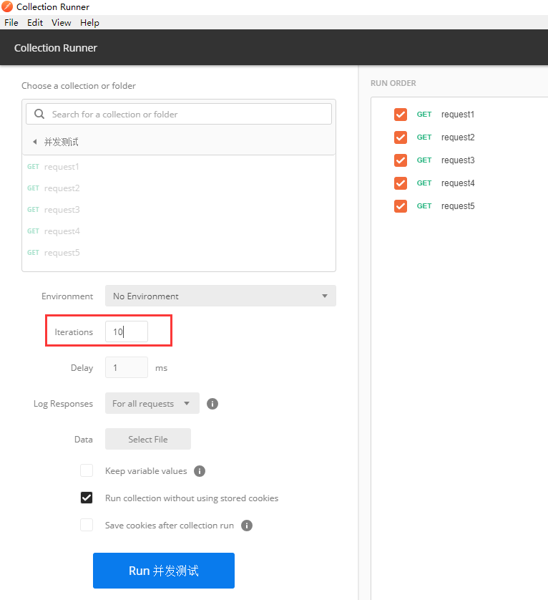The image size is (548, 600).
Task: Click the Iterations input field
Action: pos(127,332)
